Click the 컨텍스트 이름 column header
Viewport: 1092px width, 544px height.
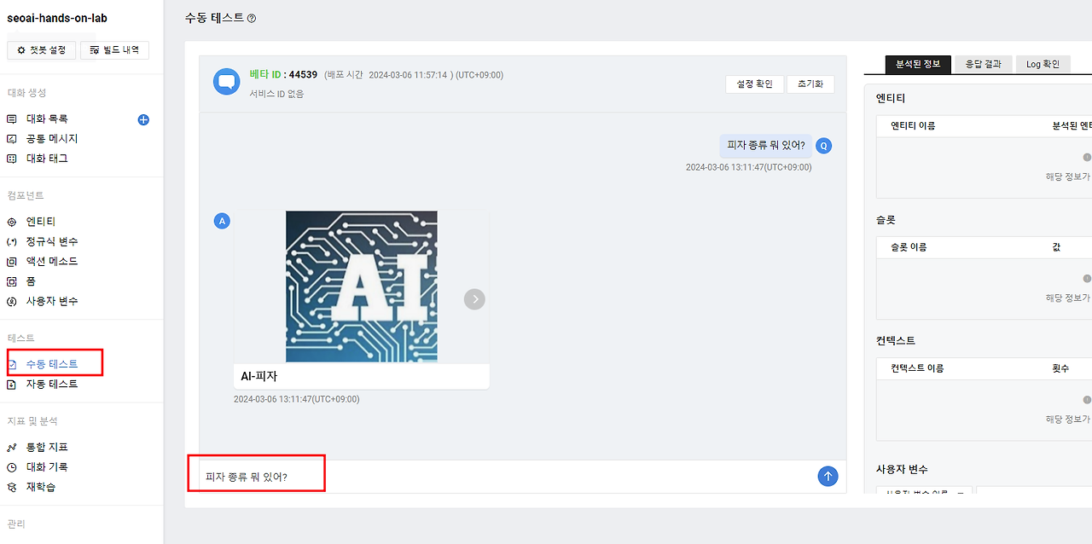[x=917, y=368]
